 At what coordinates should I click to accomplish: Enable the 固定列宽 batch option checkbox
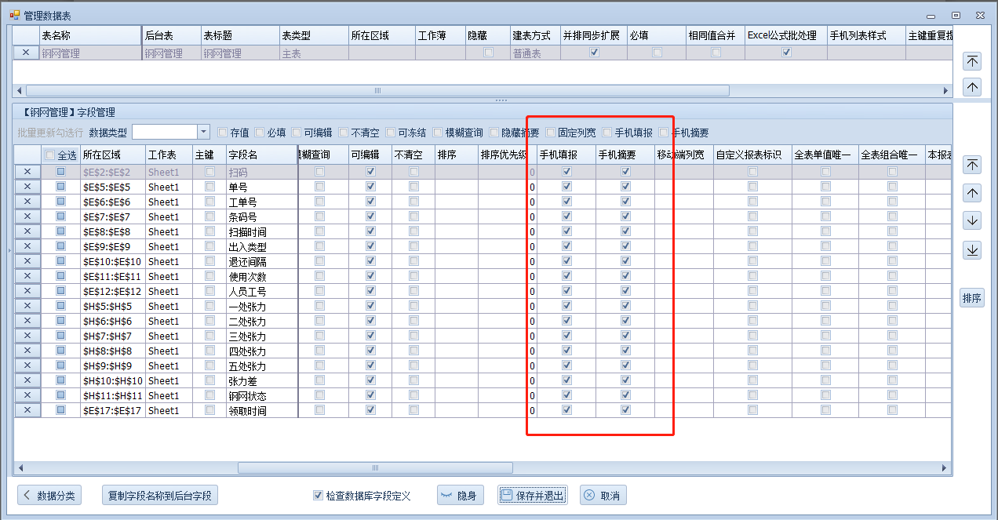tap(551, 133)
